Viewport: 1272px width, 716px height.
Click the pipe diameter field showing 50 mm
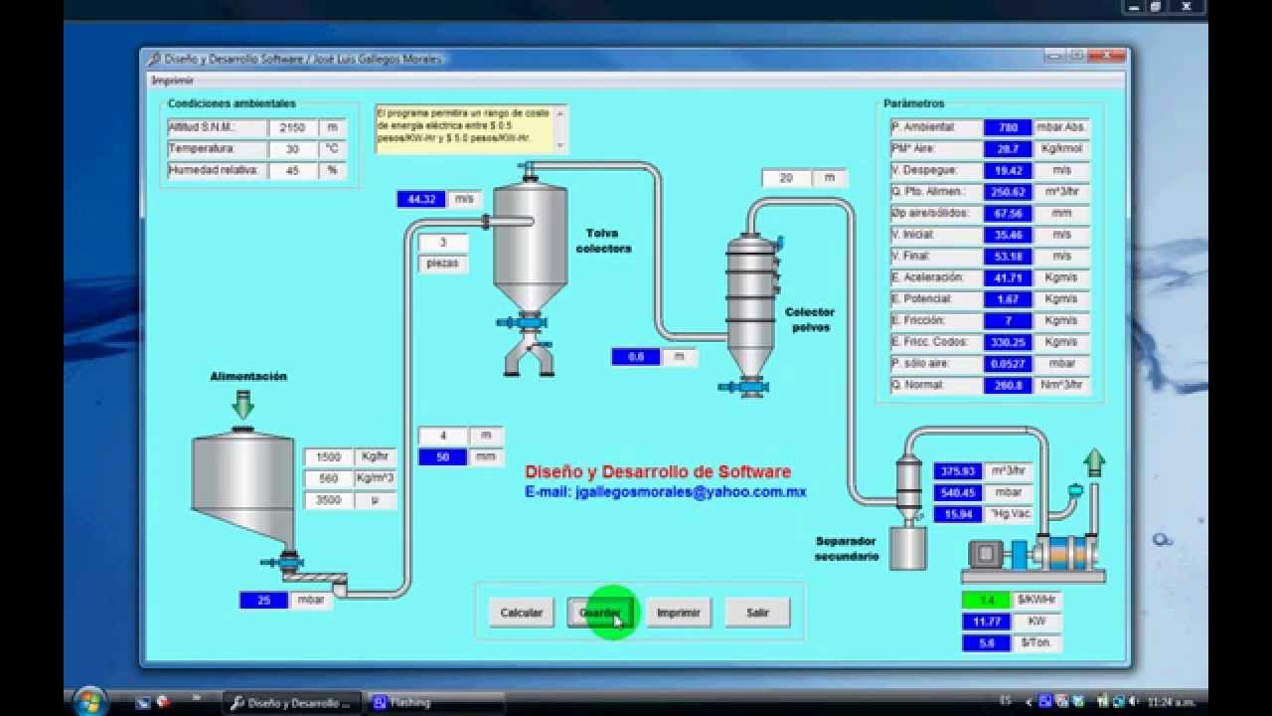[x=443, y=457]
